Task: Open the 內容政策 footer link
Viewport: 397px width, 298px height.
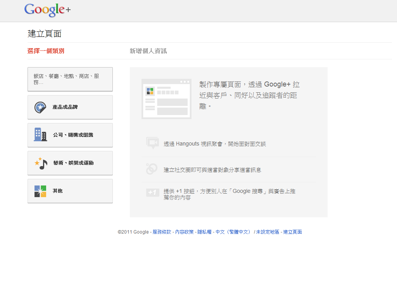Action: point(184,232)
